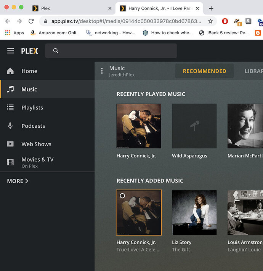
Task: Switch to the LIBRARY tab
Action: (254, 71)
